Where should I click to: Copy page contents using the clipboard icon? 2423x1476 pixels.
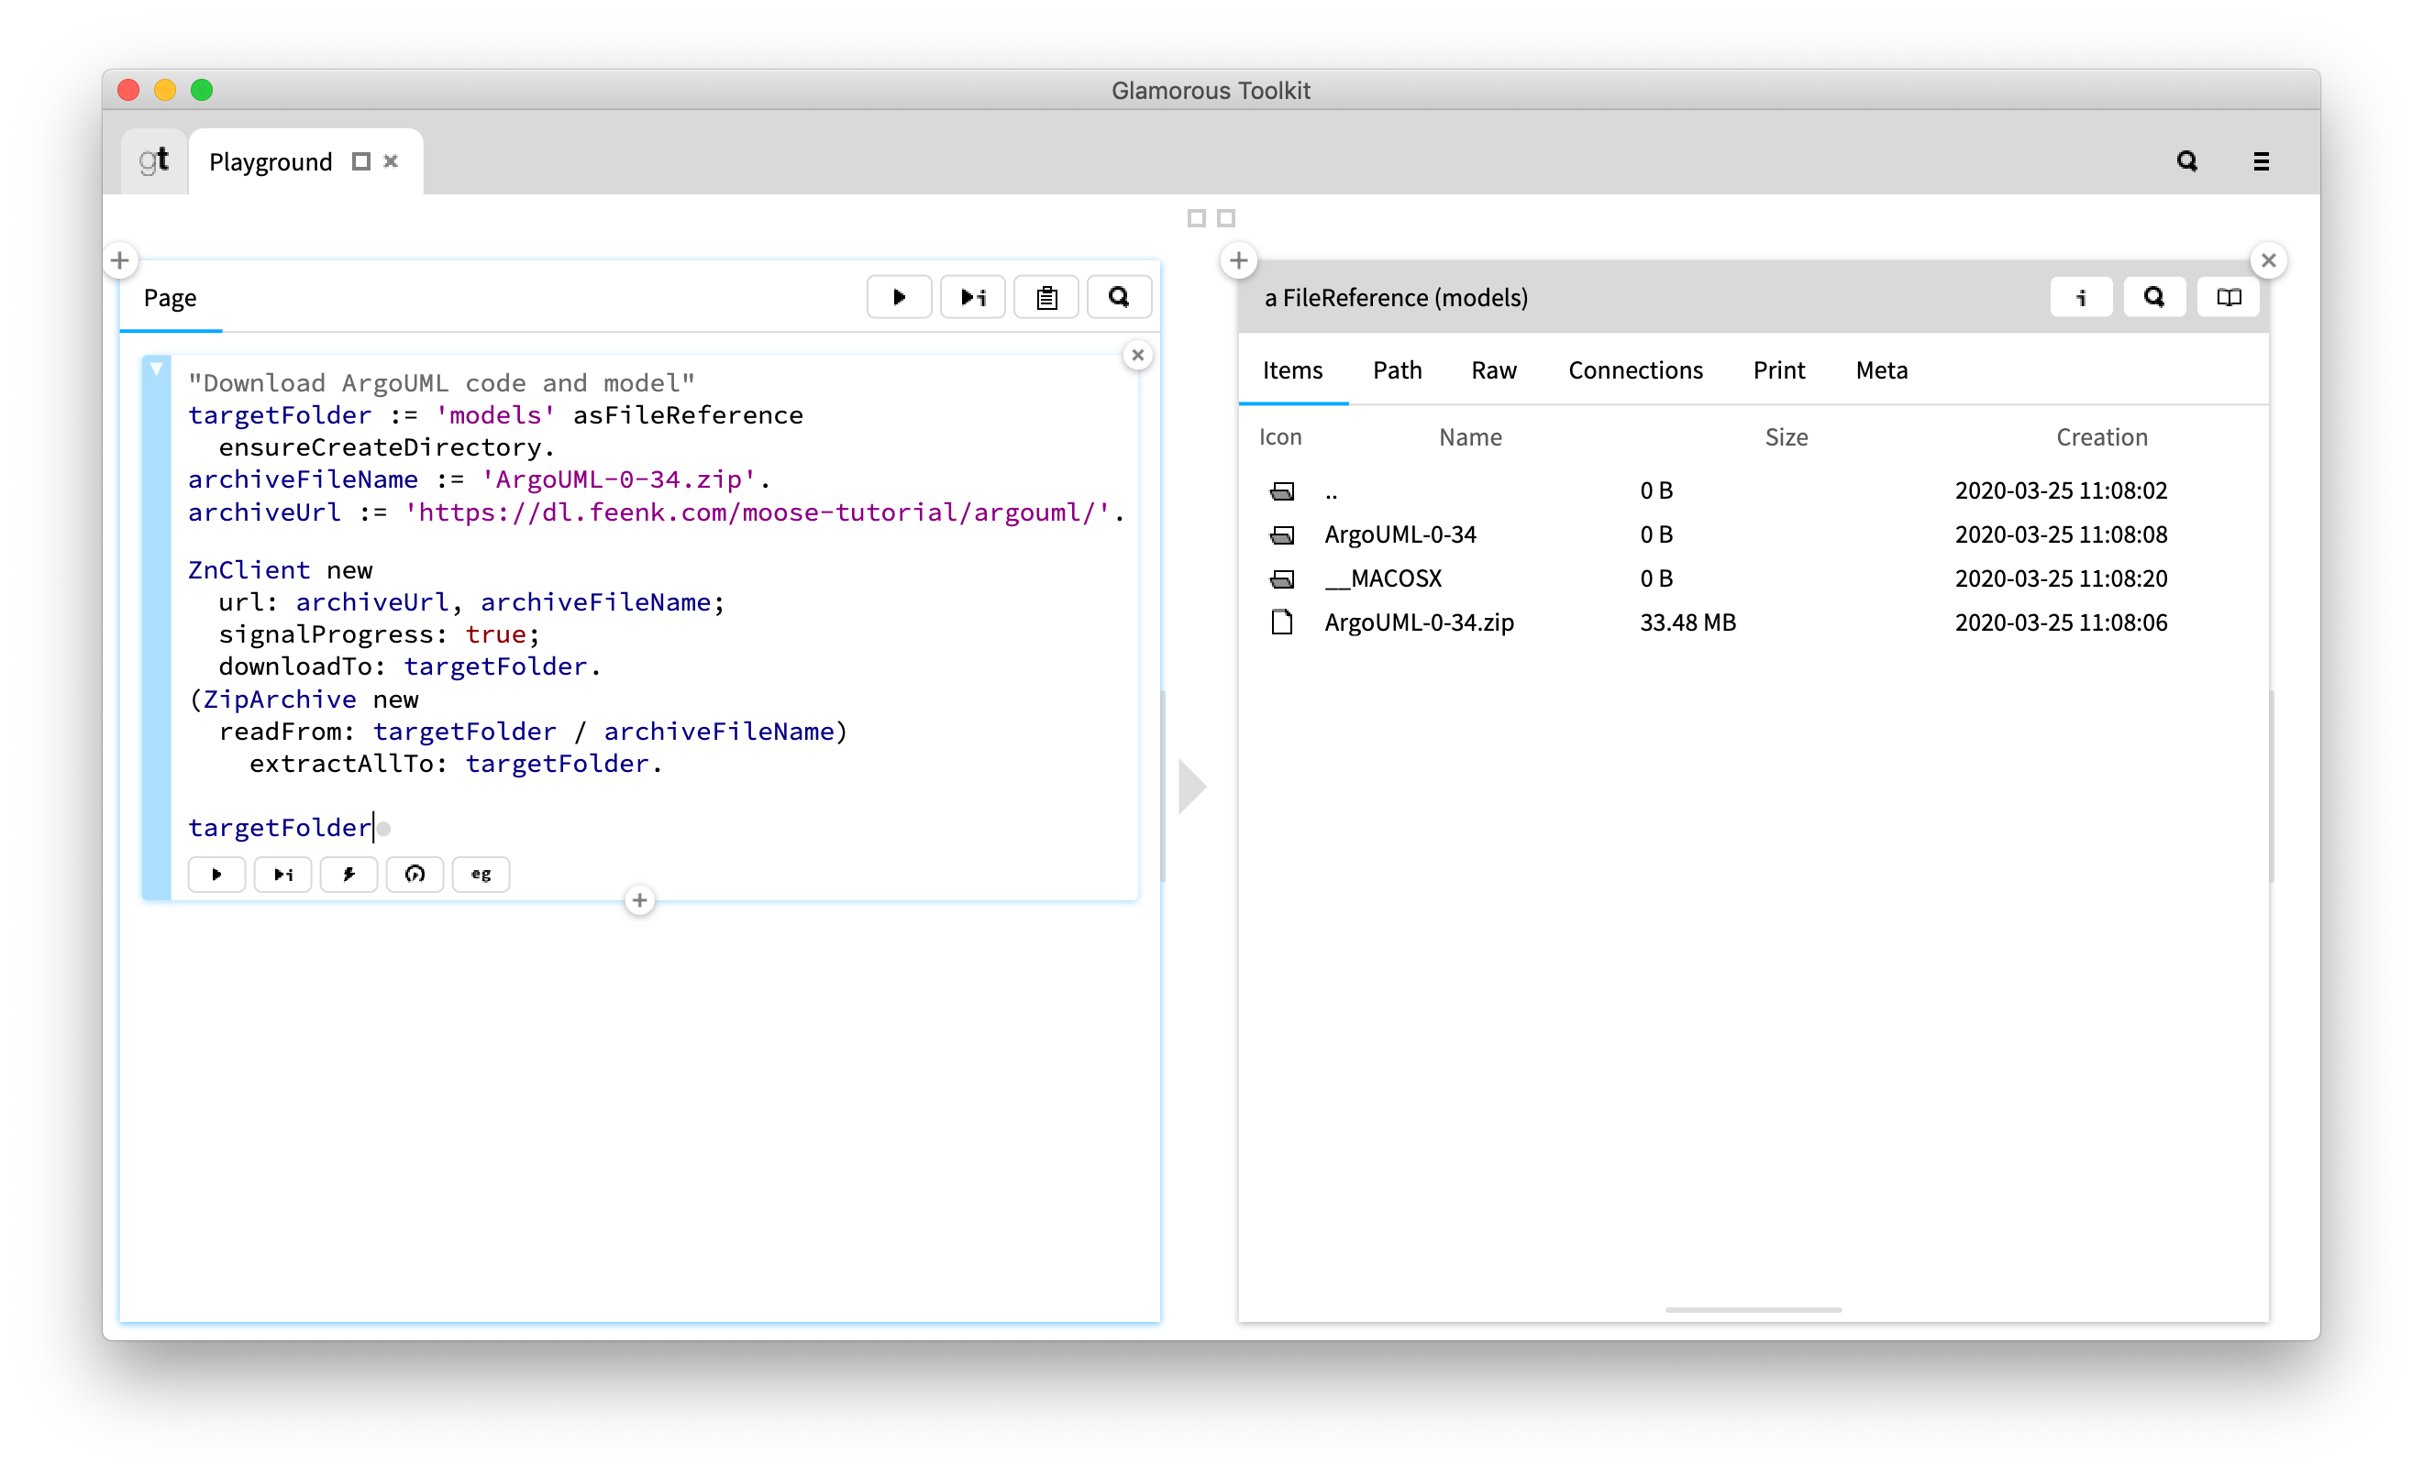pyautogui.click(x=1046, y=297)
